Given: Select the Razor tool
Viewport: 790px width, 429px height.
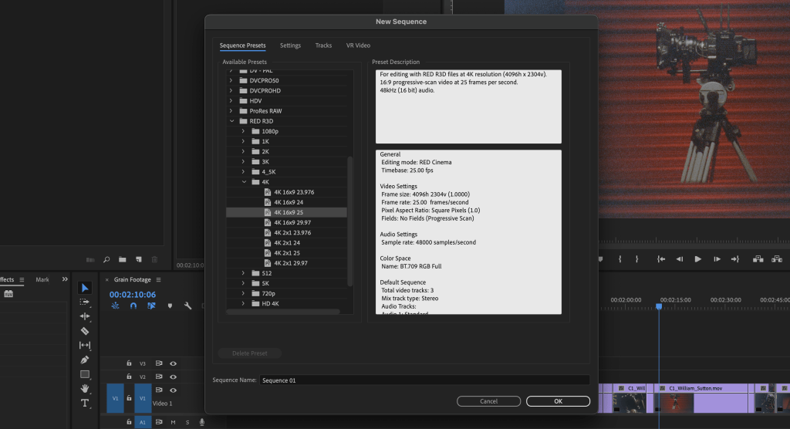Looking at the screenshot, I should [x=85, y=331].
